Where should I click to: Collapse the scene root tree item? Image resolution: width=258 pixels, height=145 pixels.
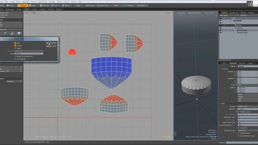(x=231, y=21)
